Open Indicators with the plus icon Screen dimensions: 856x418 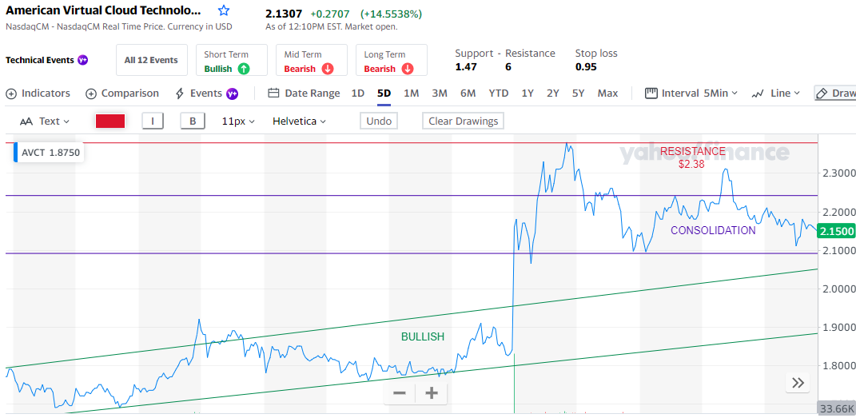[x=11, y=94]
